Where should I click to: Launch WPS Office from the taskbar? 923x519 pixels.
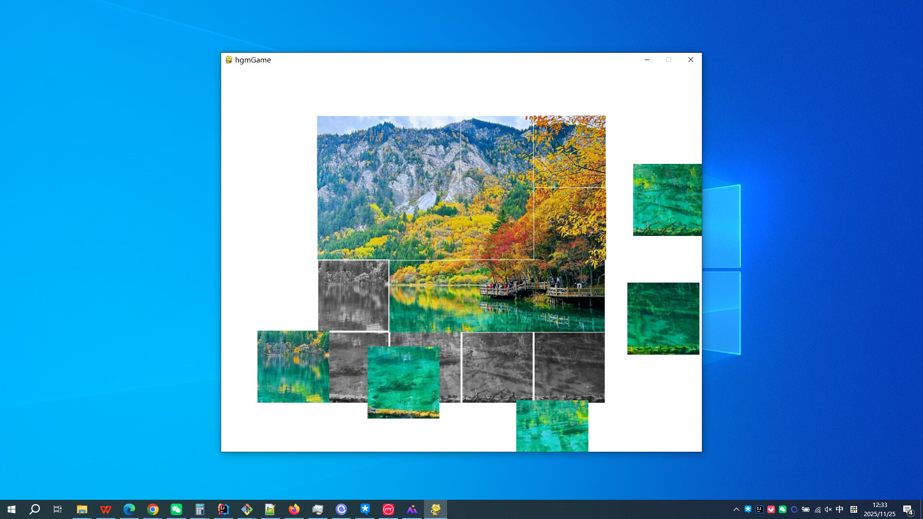click(106, 509)
